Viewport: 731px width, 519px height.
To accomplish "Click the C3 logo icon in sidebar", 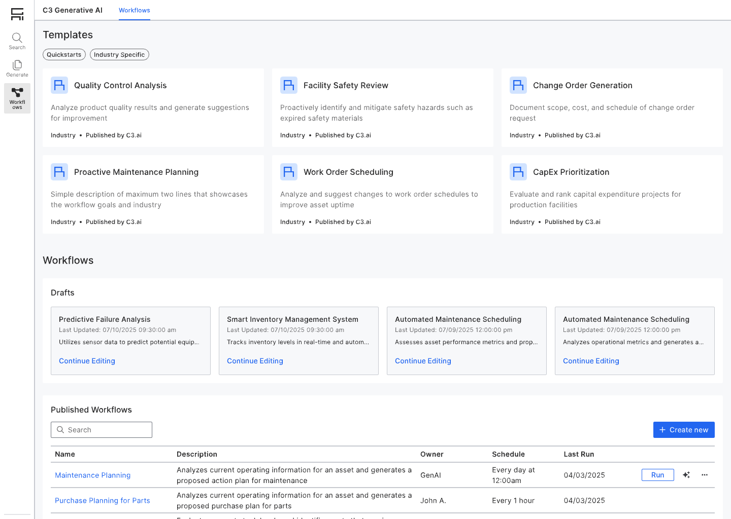I will tap(17, 14).
